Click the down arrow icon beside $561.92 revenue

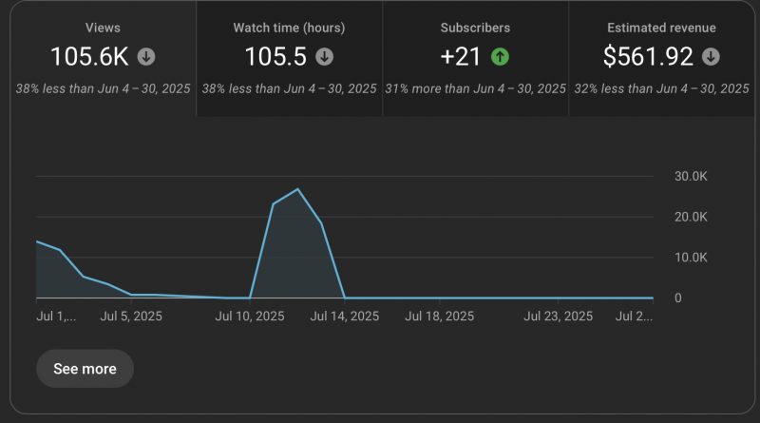point(710,57)
